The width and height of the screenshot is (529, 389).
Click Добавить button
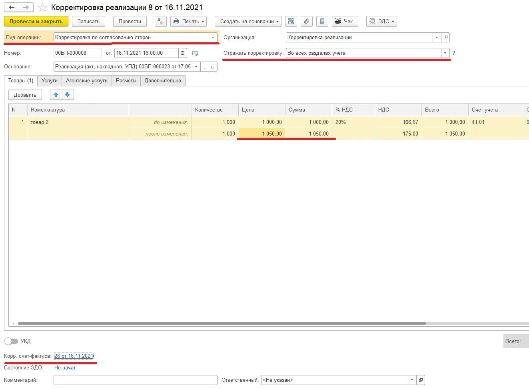(x=25, y=95)
